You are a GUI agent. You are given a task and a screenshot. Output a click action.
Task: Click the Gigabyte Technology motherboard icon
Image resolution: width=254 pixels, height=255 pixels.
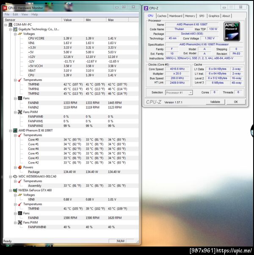(x=15, y=29)
